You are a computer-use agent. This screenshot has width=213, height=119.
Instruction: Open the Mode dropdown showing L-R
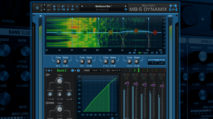(161, 63)
